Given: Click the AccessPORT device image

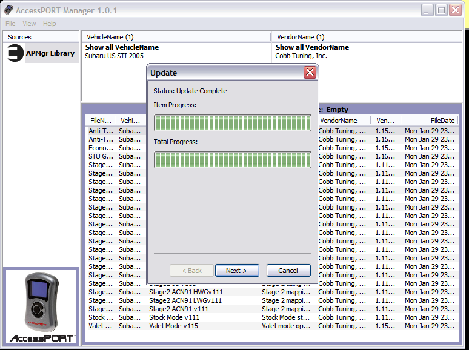Looking at the screenshot, I should (x=42, y=302).
